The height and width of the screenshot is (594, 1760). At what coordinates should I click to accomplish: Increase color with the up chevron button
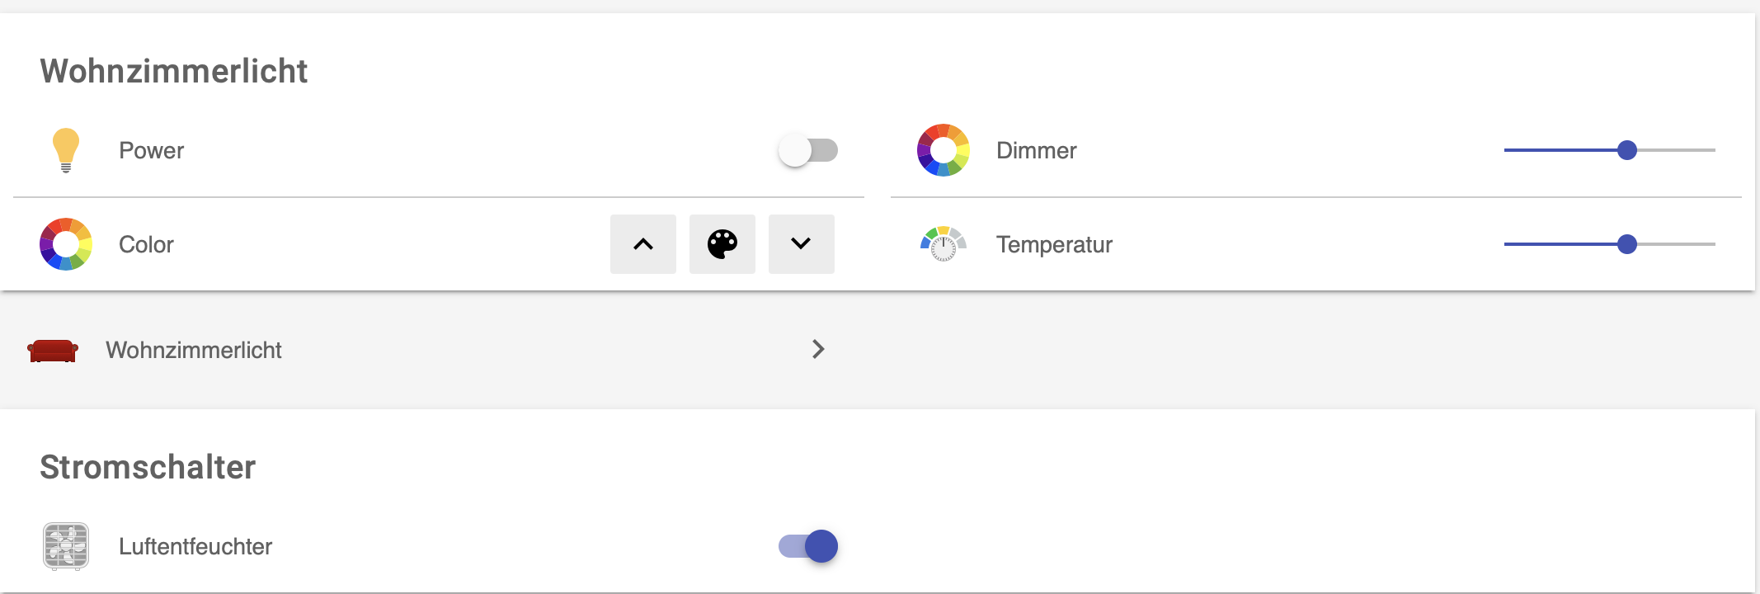click(x=643, y=244)
